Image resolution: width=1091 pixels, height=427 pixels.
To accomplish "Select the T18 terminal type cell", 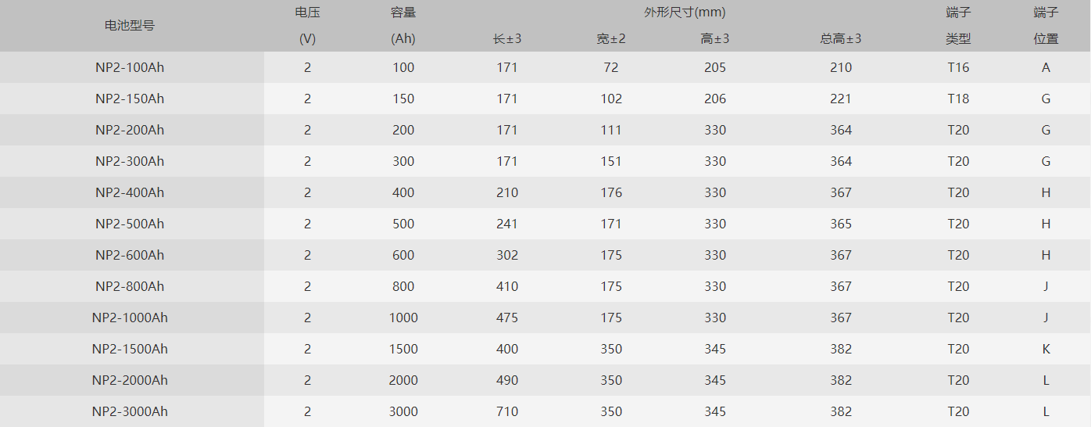I will 958,99.
